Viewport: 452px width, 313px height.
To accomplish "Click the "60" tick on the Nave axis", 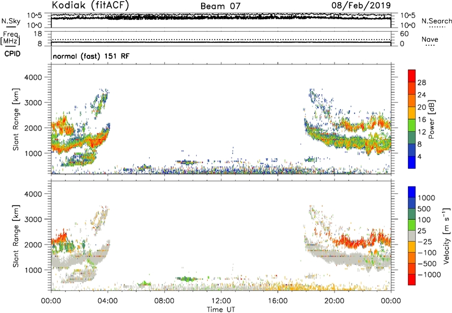I will point(404,34).
